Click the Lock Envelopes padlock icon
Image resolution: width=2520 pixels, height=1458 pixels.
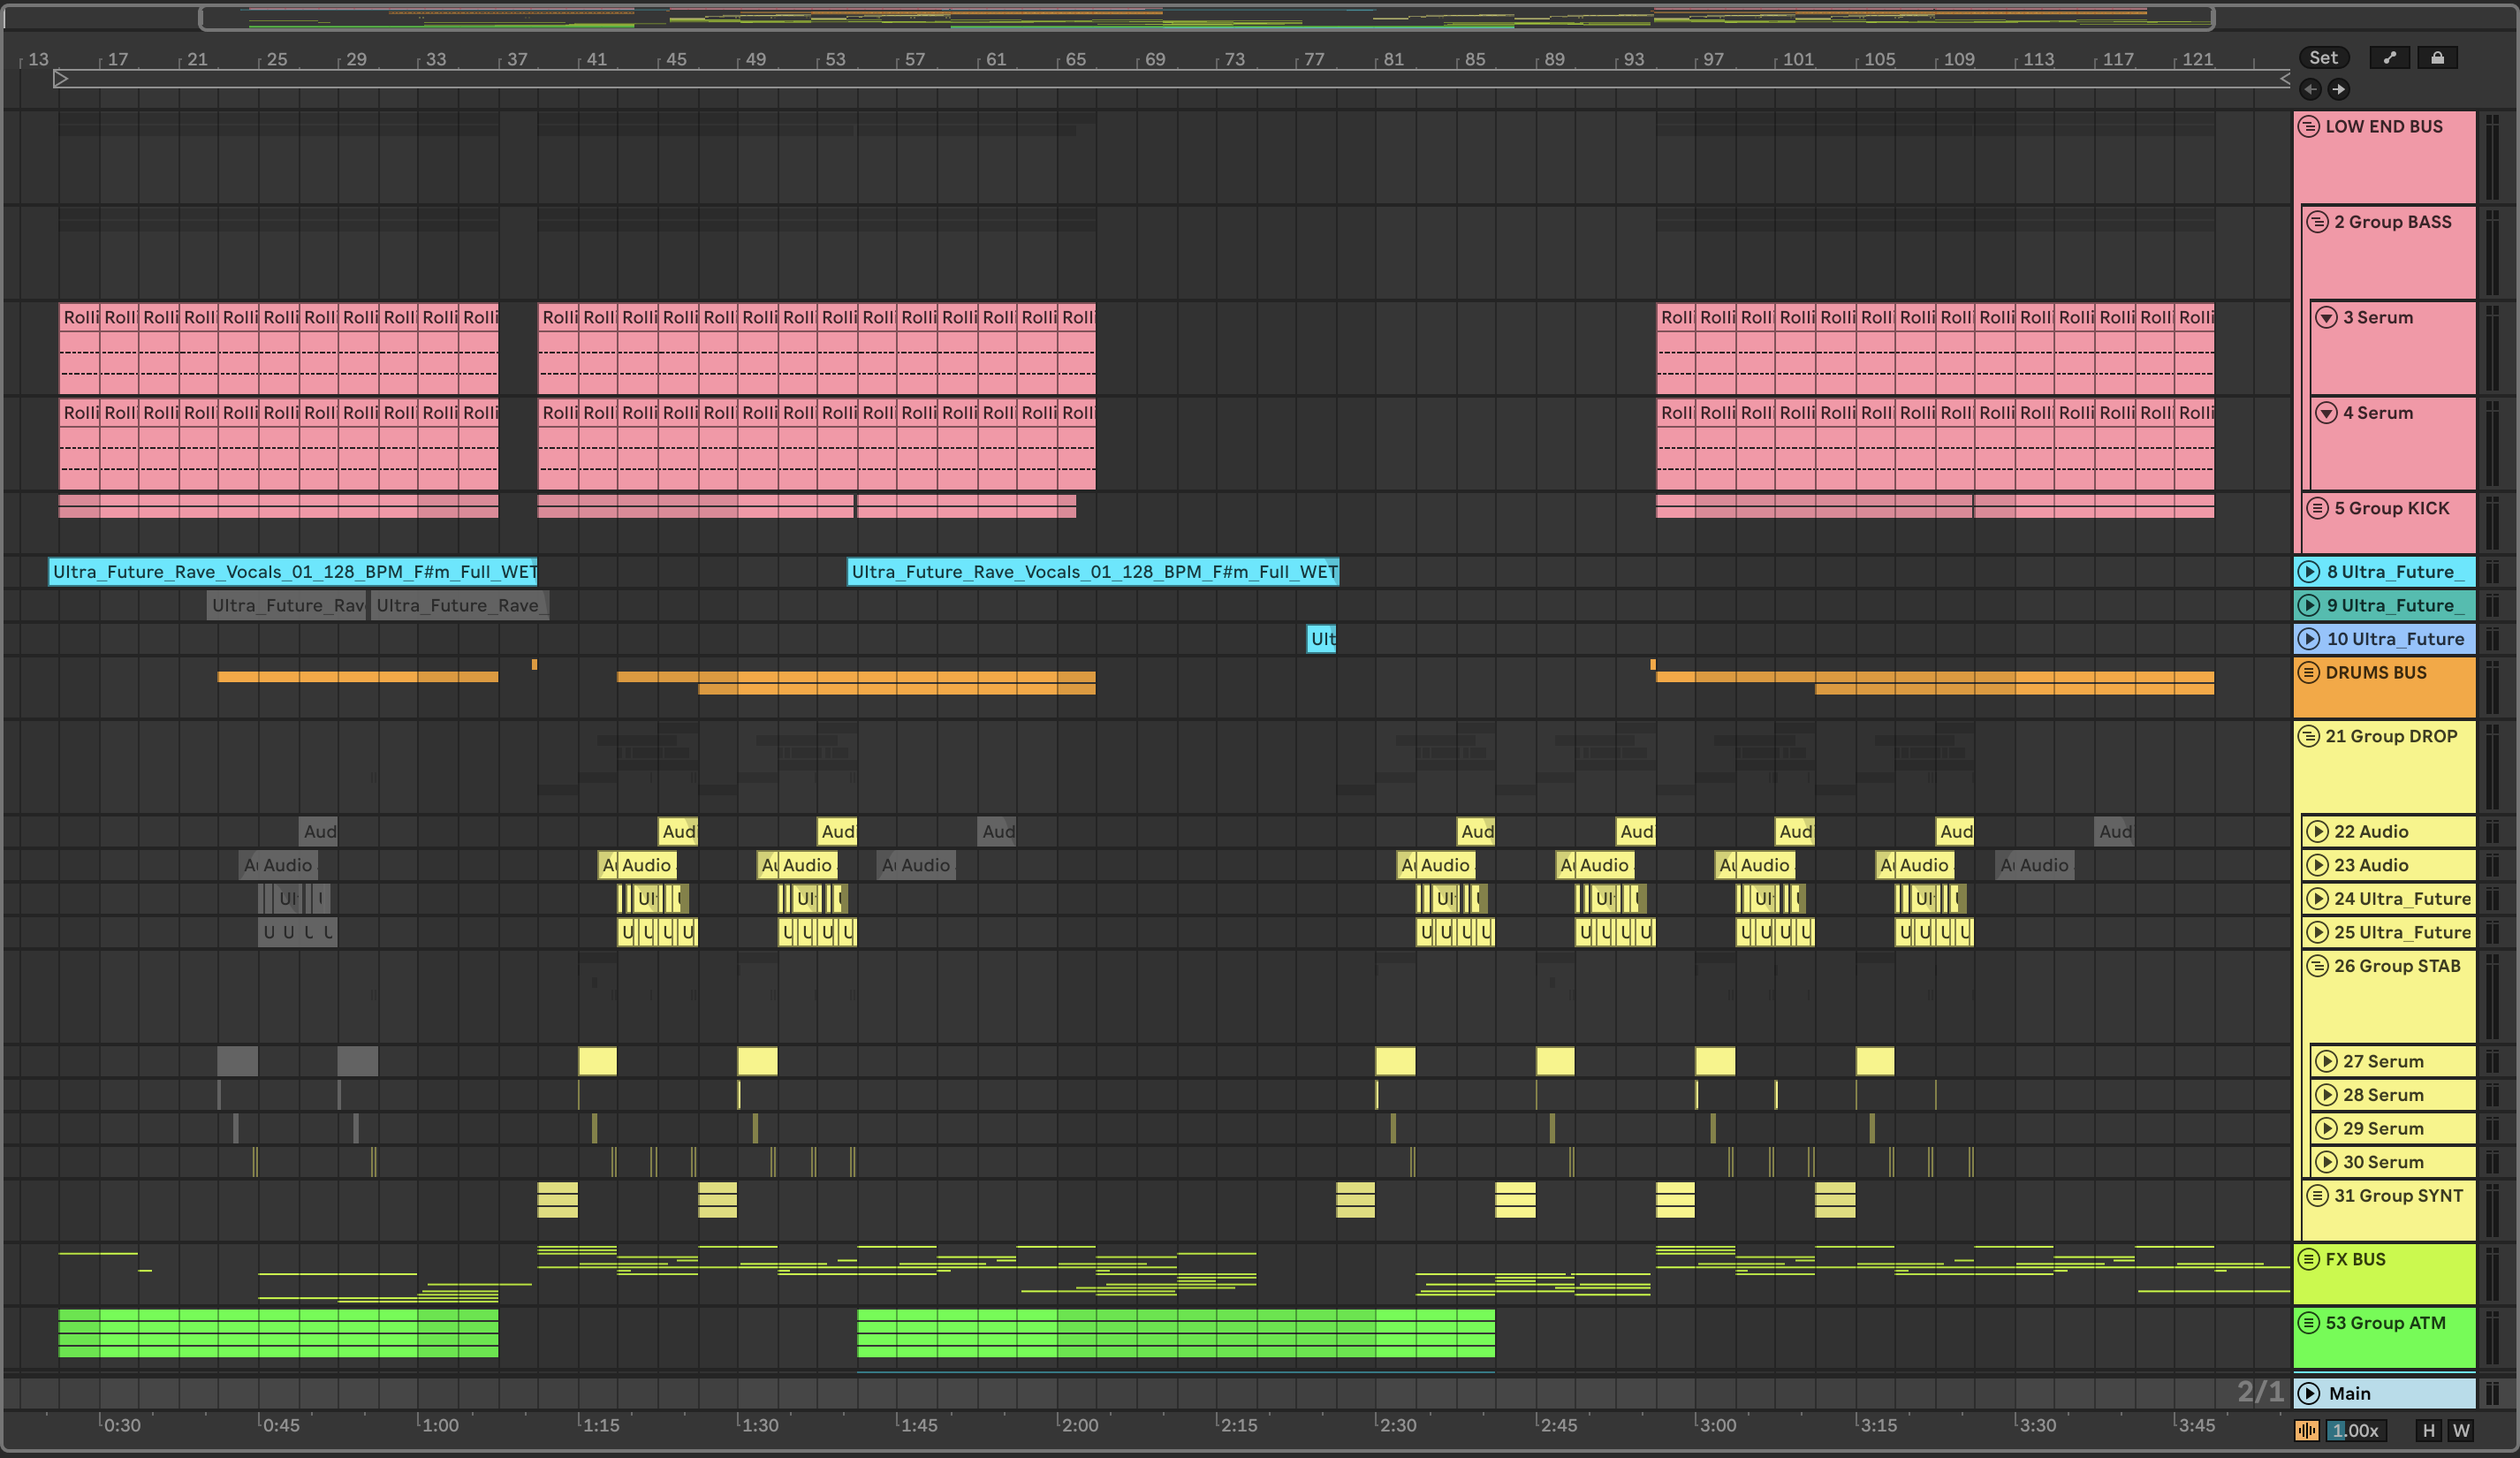click(2437, 58)
